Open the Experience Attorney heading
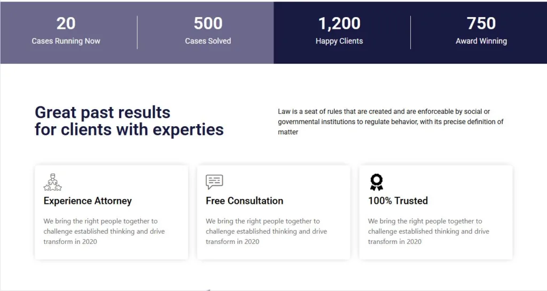The image size is (547, 291). coord(88,201)
